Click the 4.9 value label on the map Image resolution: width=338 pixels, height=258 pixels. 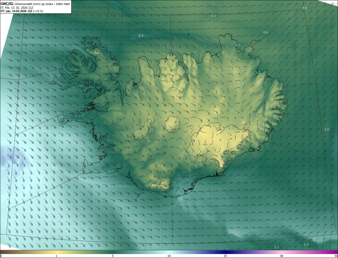pos(64,120)
